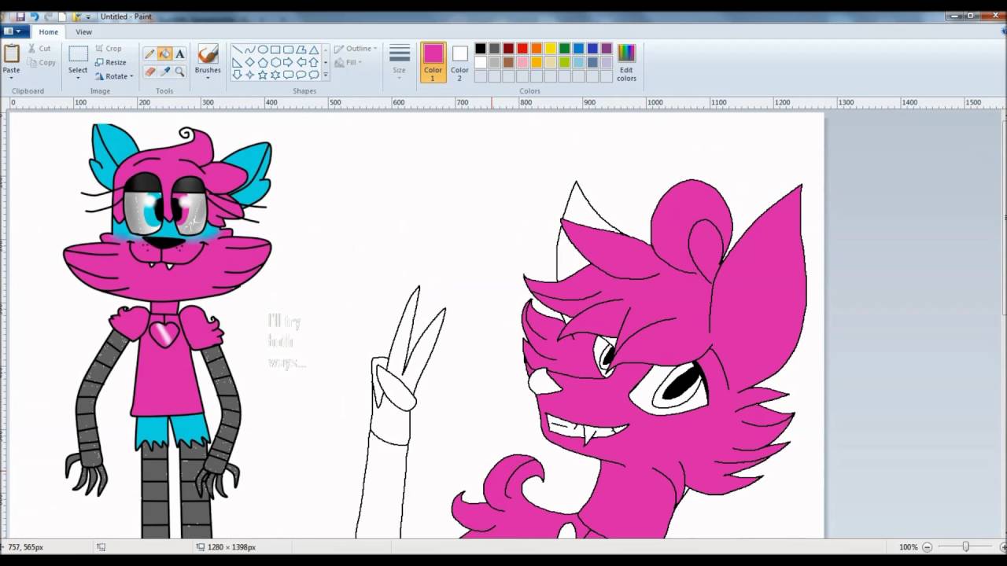Choose the Curve shape

point(249,50)
